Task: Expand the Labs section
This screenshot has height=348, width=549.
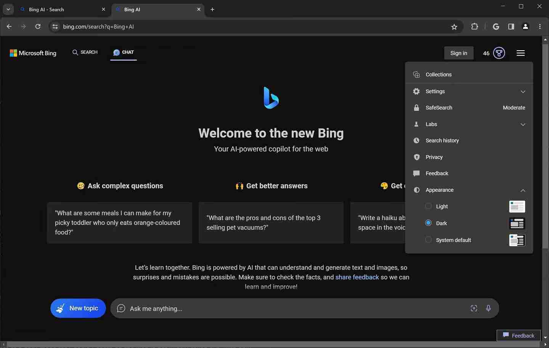Action: click(x=523, y=124)
